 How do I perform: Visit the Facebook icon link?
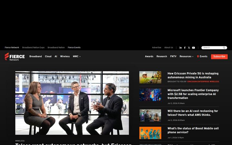[x=185, y=48]
